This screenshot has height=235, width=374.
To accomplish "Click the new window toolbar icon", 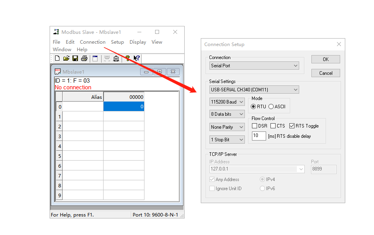I will click(95, 59).
